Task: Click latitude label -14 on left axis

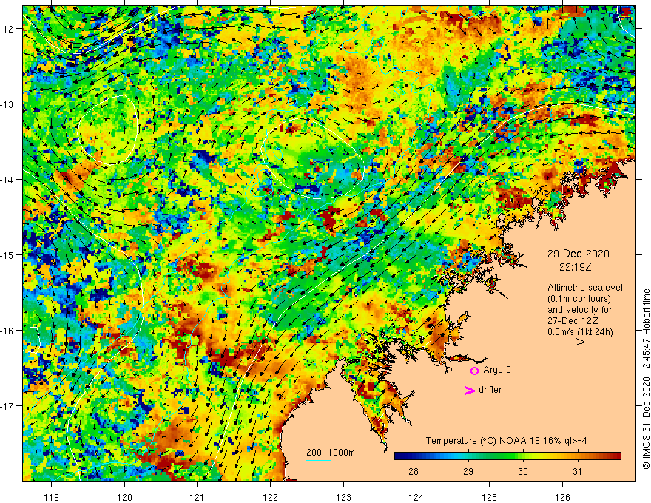Action: point(8,180)
